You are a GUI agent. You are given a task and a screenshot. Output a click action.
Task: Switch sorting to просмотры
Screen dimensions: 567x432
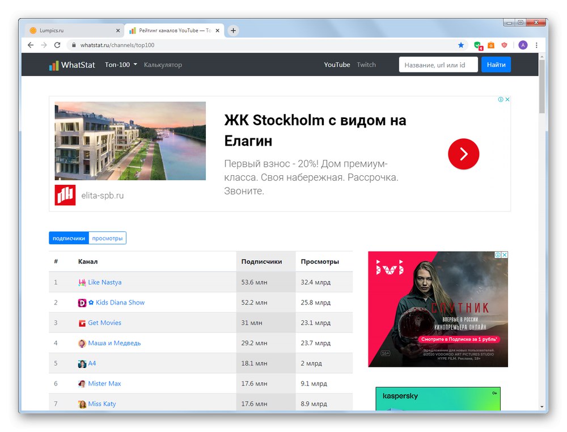[107, 238]
